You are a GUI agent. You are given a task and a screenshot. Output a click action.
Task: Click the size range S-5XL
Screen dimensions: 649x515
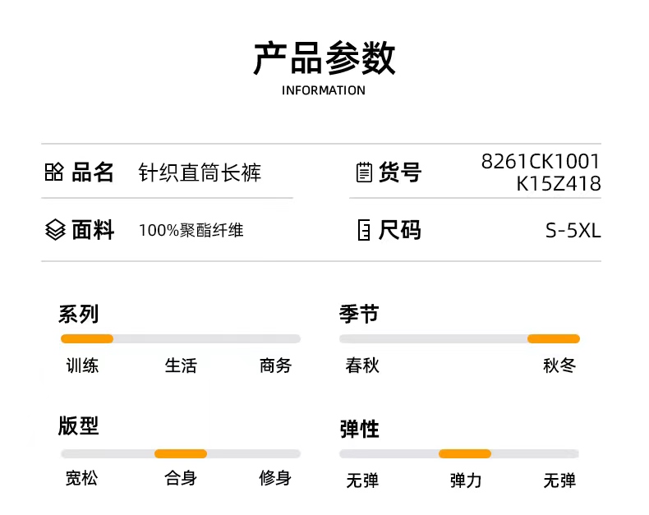point(573,231)
